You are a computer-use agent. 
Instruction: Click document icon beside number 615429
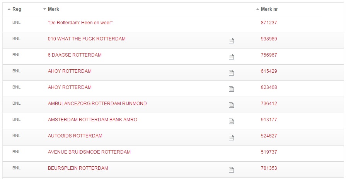click(x=231, y=73)
